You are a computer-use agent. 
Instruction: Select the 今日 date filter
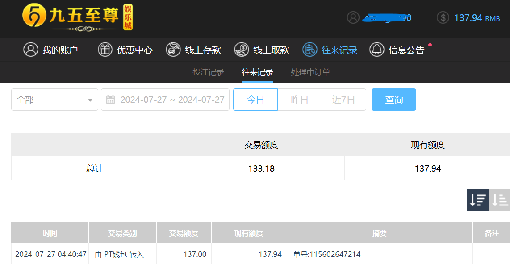(255, 100)
